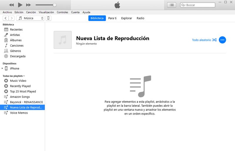The width and height of the screenshot is (235, 151).
Task: Click the large playlist note icon in center
Action: click(x=140, y=86)
